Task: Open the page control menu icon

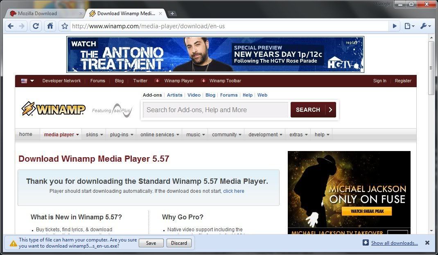Action: [409, 26]
